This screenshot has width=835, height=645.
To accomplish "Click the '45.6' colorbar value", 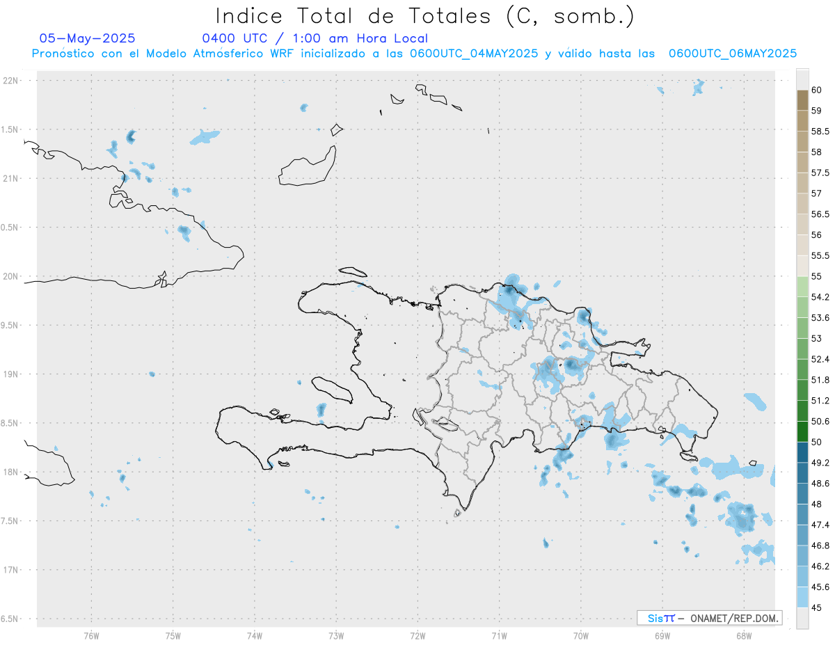I will (820, 587).
